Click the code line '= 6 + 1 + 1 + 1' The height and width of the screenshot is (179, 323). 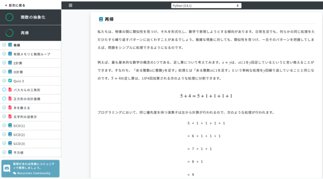(x=204, y=136)
